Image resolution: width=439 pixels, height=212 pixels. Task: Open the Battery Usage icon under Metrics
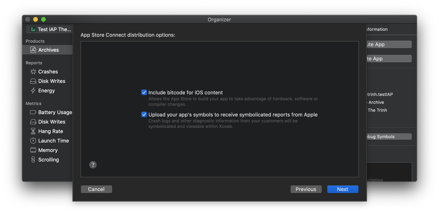click(x=33, y=112)
